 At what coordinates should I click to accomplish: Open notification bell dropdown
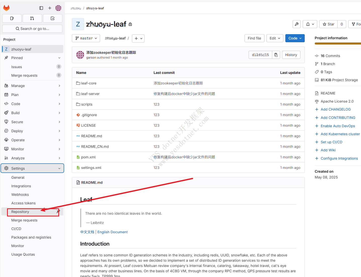tap(310, 24)
